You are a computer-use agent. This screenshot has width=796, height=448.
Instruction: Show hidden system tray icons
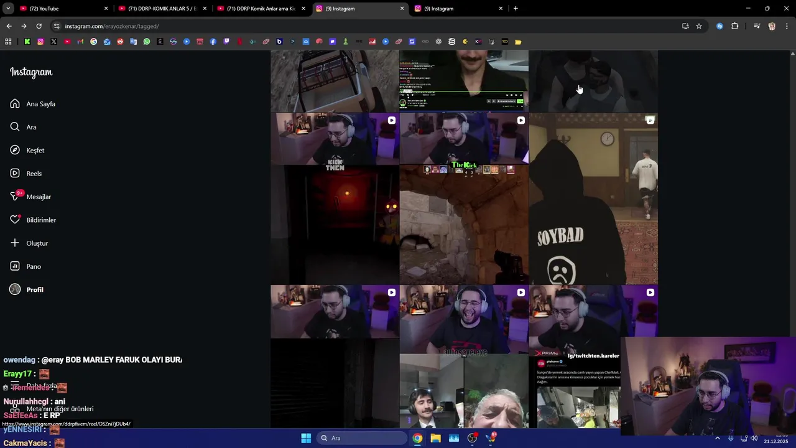pos(718,438)
